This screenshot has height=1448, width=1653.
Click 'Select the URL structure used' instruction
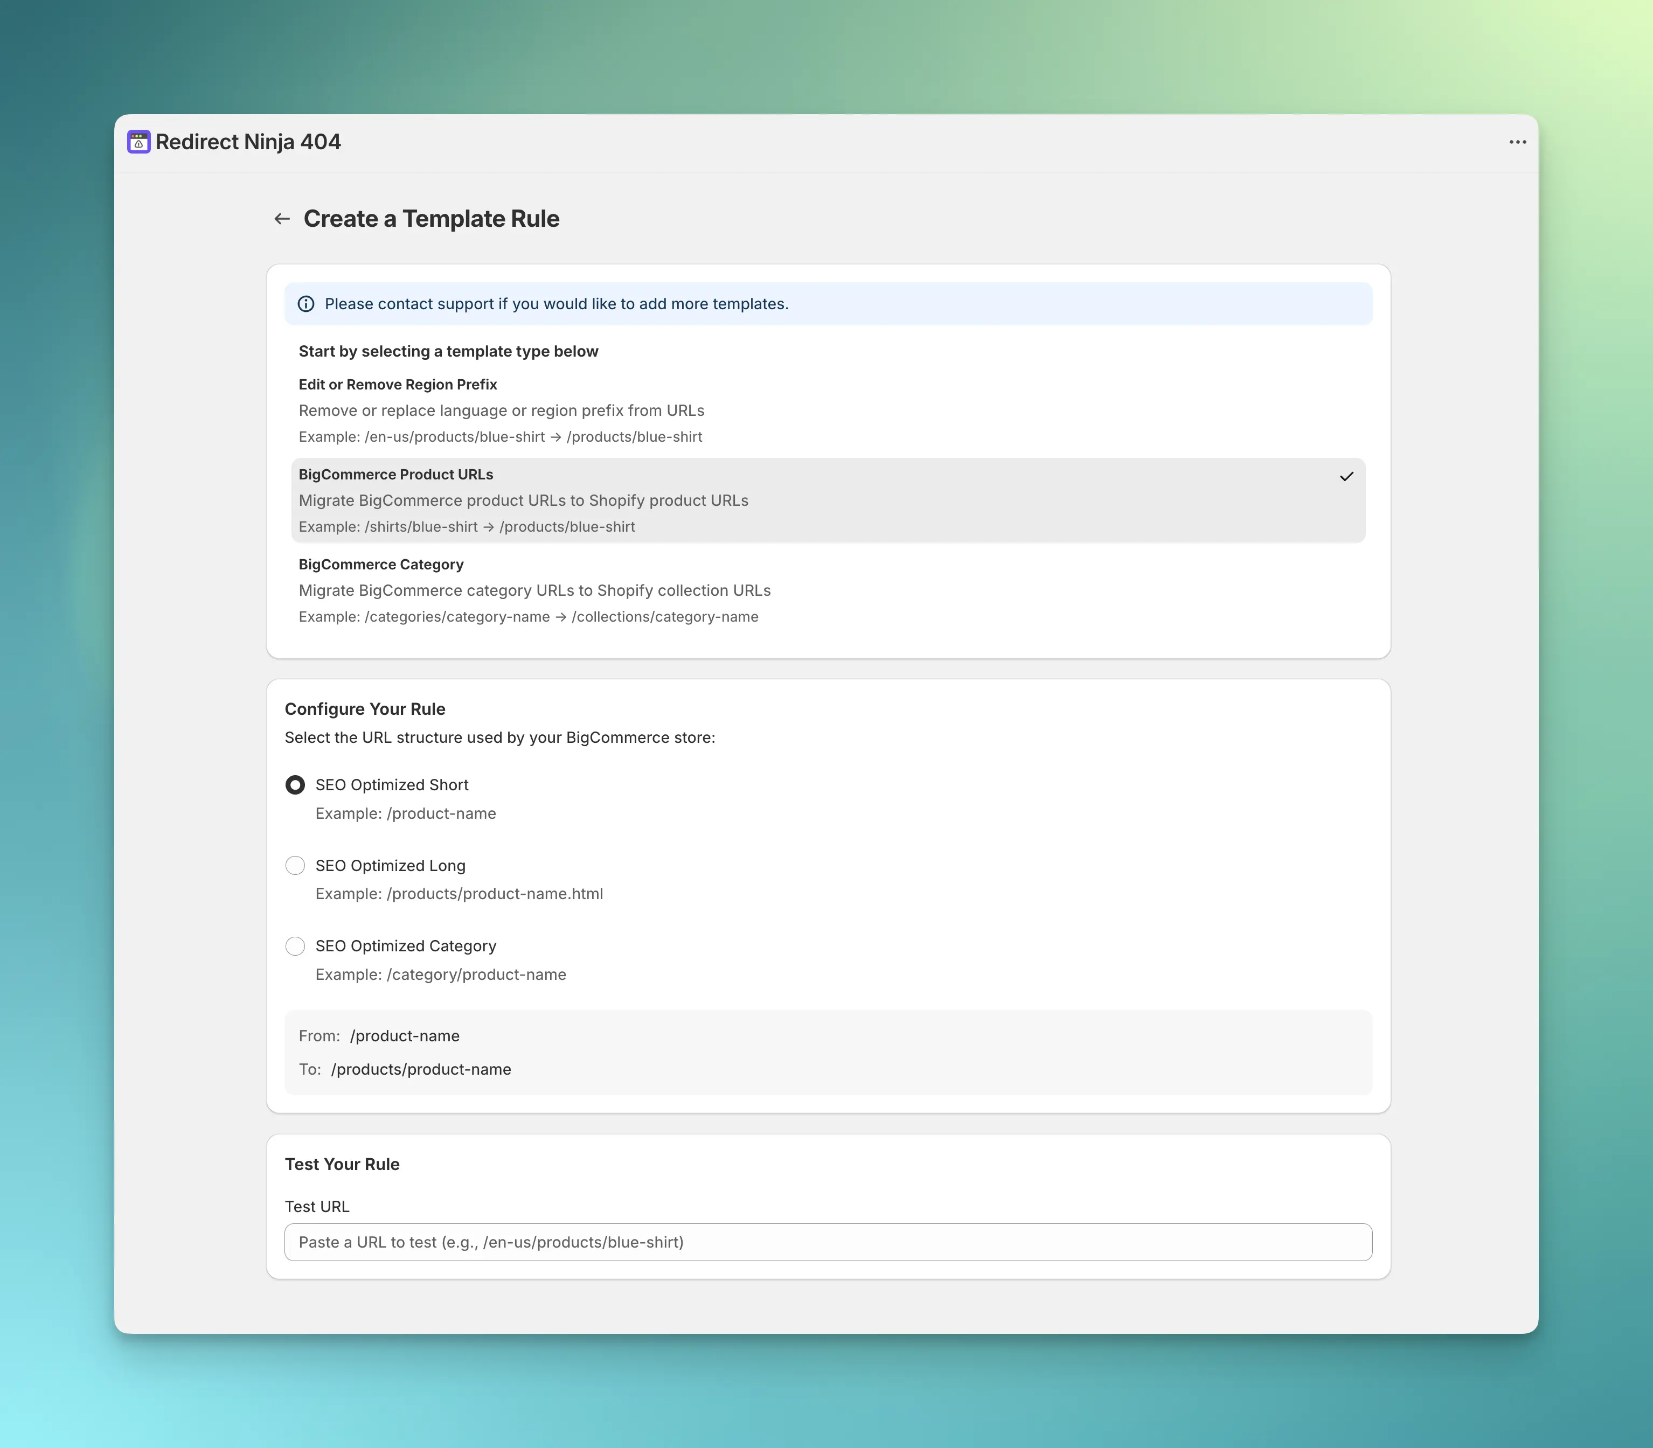(x=499, y=738)
